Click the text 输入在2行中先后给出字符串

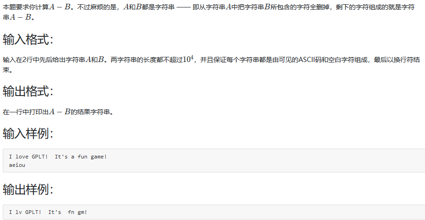coord(44,60)
